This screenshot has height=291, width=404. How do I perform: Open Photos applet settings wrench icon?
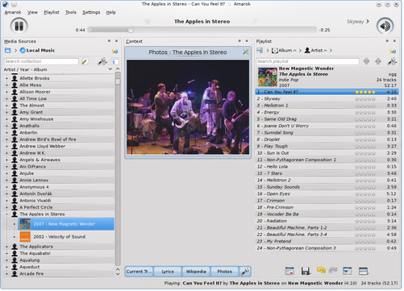point(246,52)
